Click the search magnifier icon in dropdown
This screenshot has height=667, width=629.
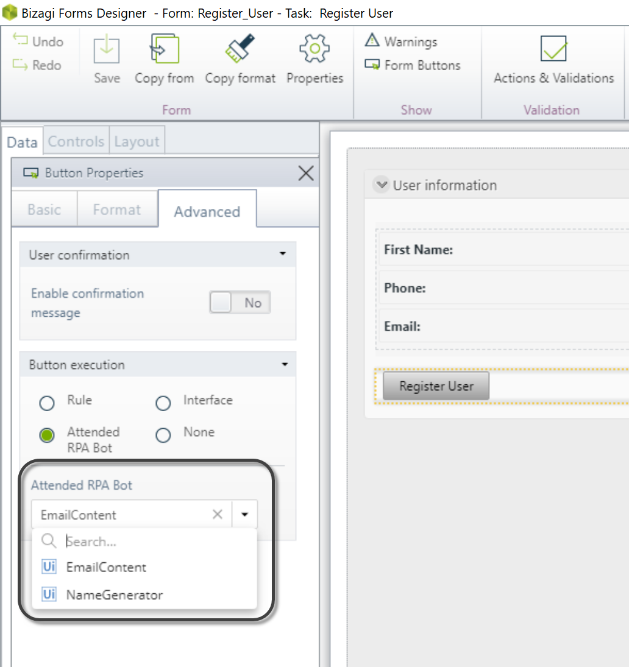(x=49, y=541)
